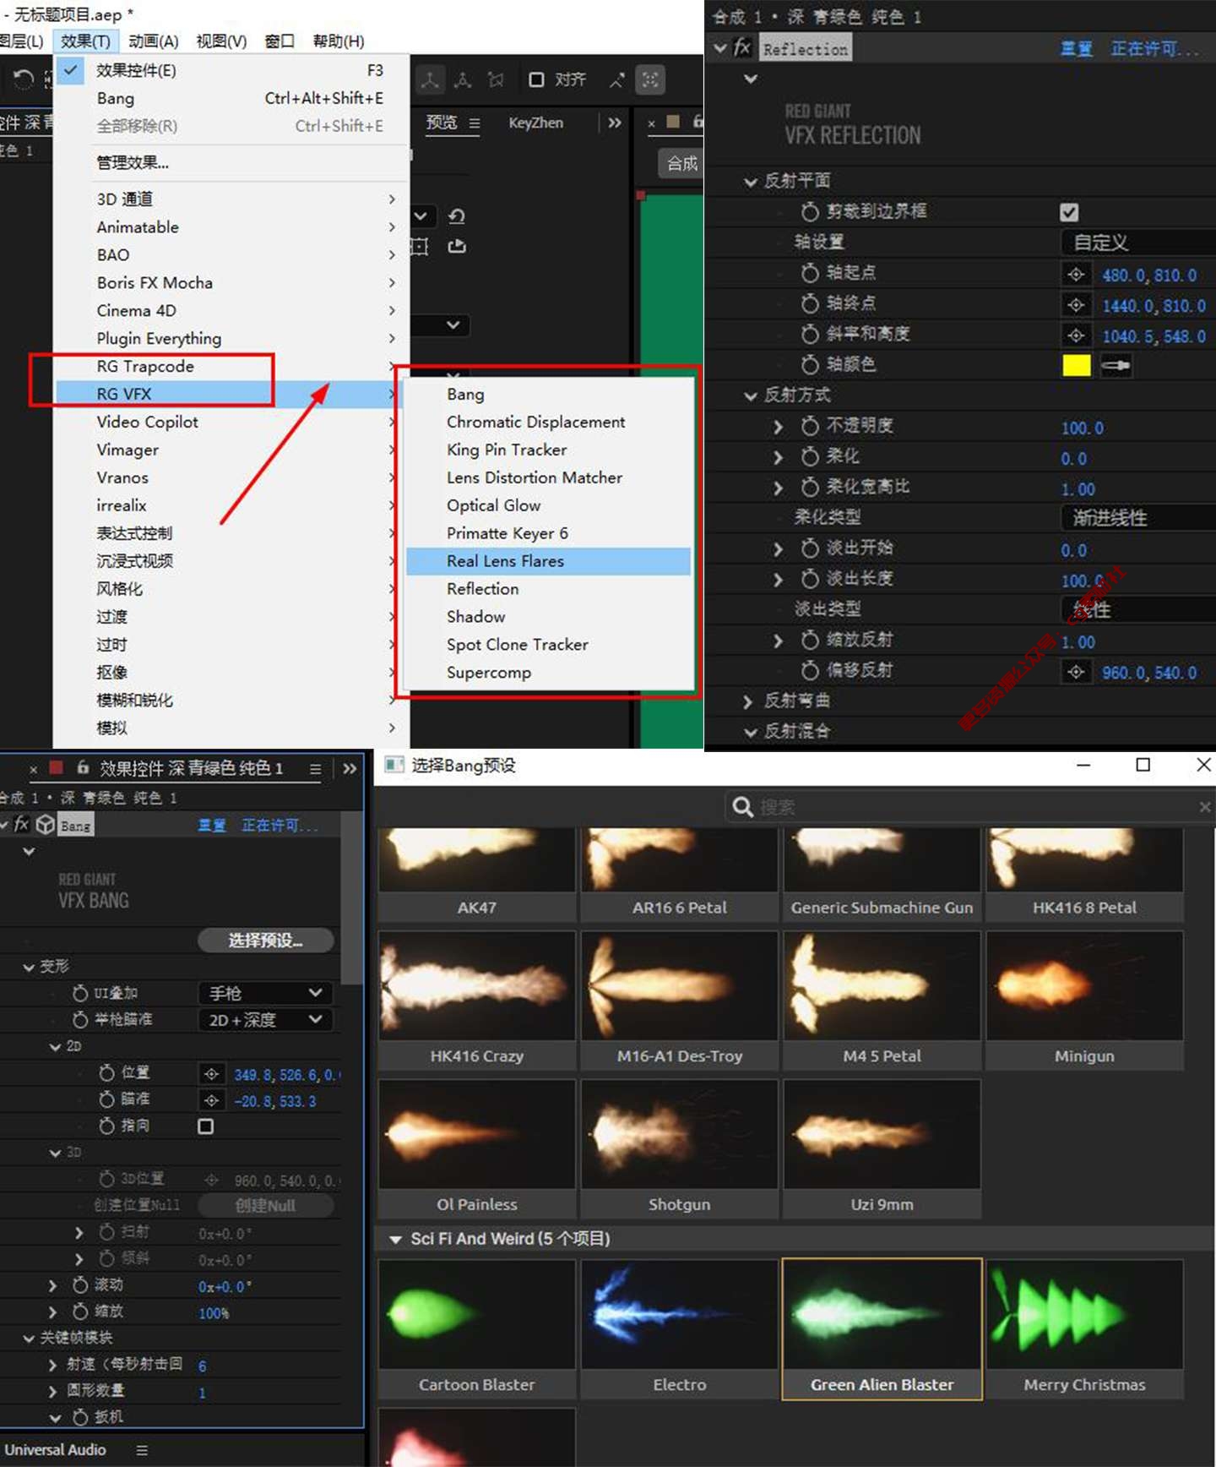This screenshot has width=1216, height=1467.
Task: Click the rotate reset icon under 预览 panel
Action: pos(457,216)
